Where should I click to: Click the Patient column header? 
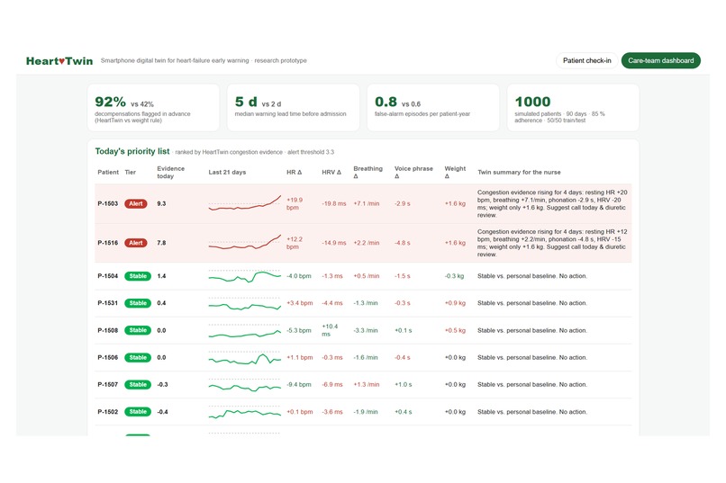108,173
